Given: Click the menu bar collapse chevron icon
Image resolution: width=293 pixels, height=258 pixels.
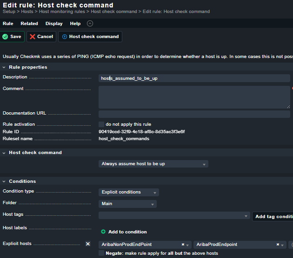Looking at the screenshot, I should (x=90, y=24).
